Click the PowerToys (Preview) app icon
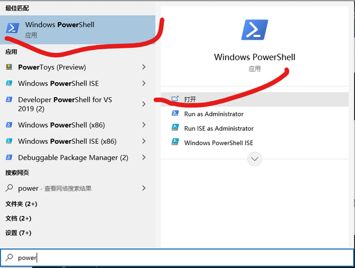 9,67
